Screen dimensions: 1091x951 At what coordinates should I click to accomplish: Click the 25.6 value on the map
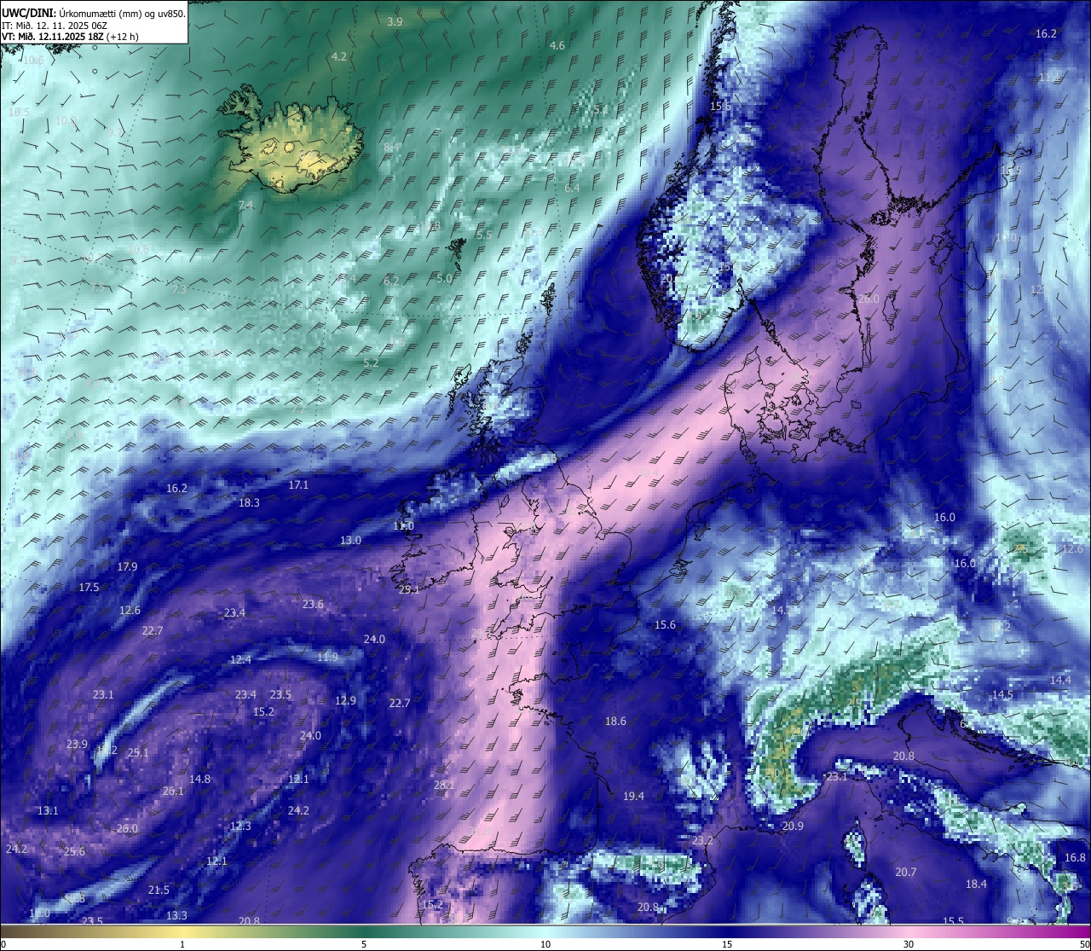(74, 851)
